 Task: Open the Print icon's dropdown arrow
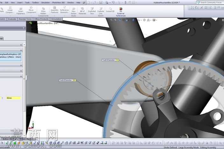coord(110,3)
